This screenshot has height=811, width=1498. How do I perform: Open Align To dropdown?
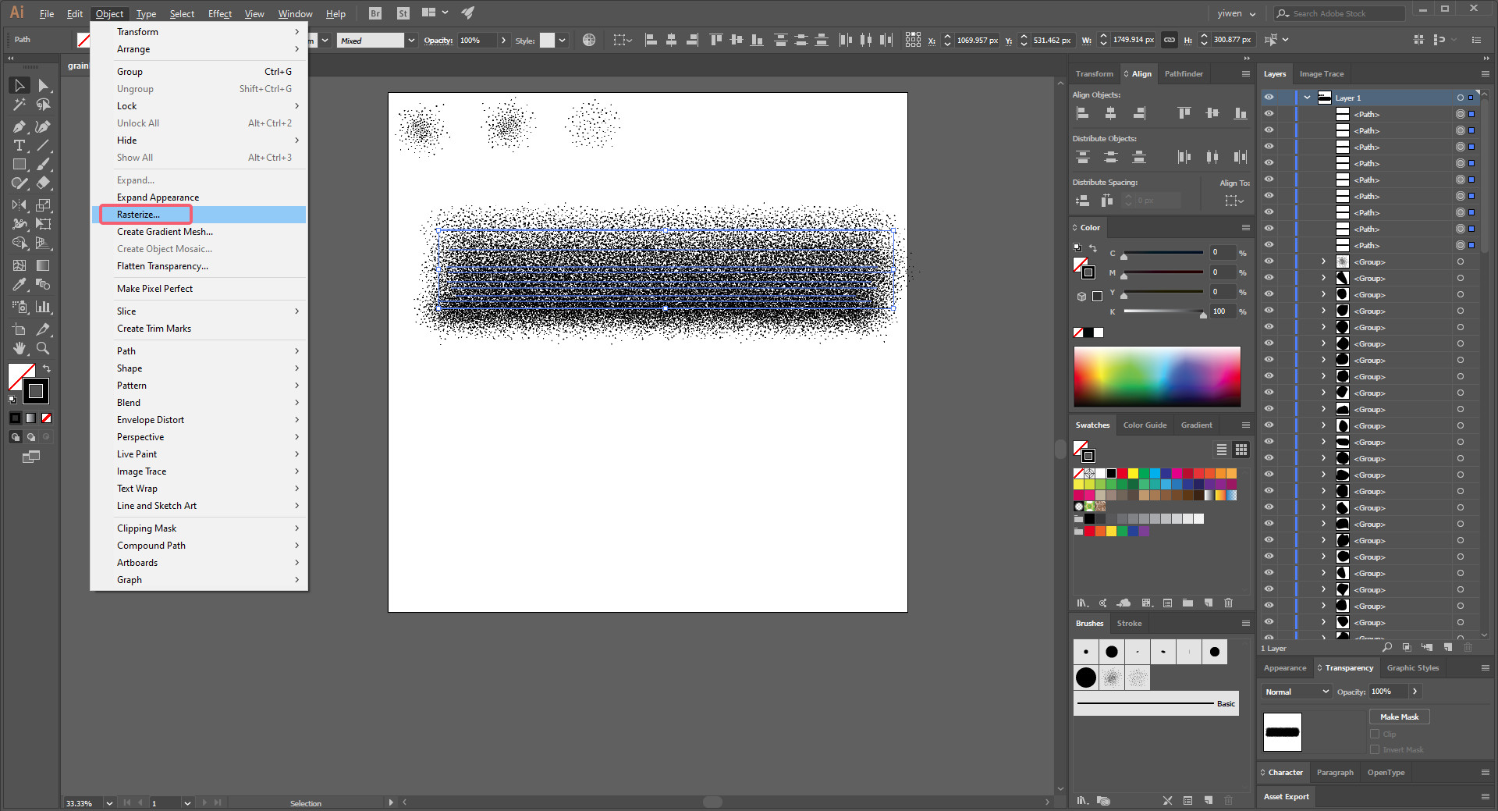1234,201
